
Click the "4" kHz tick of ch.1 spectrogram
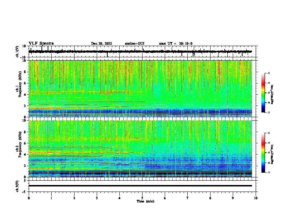(25, 95)
